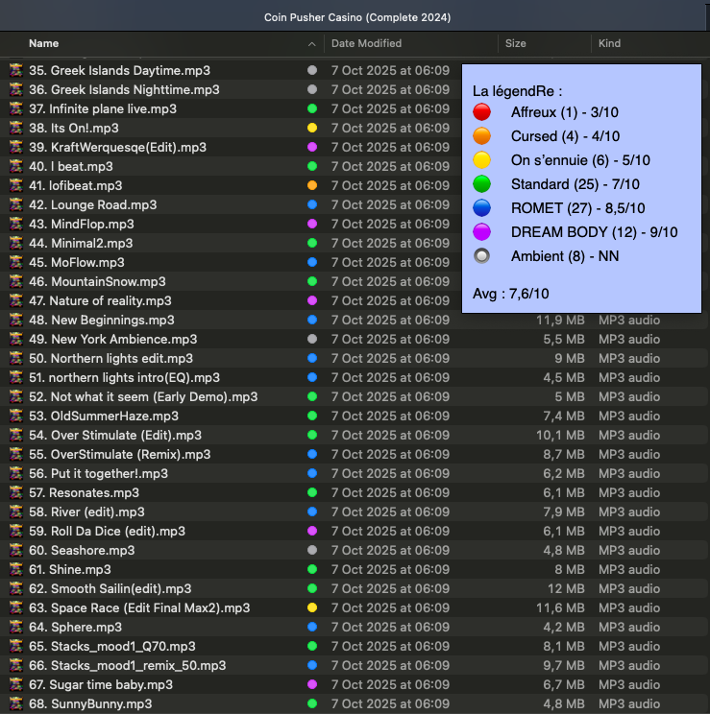The image size is (710, 714).
Task: Click the blue tag dot on 56. Put it together!.mp3
Action: [312, 473]
